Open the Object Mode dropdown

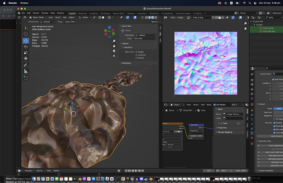pos(38,18)
